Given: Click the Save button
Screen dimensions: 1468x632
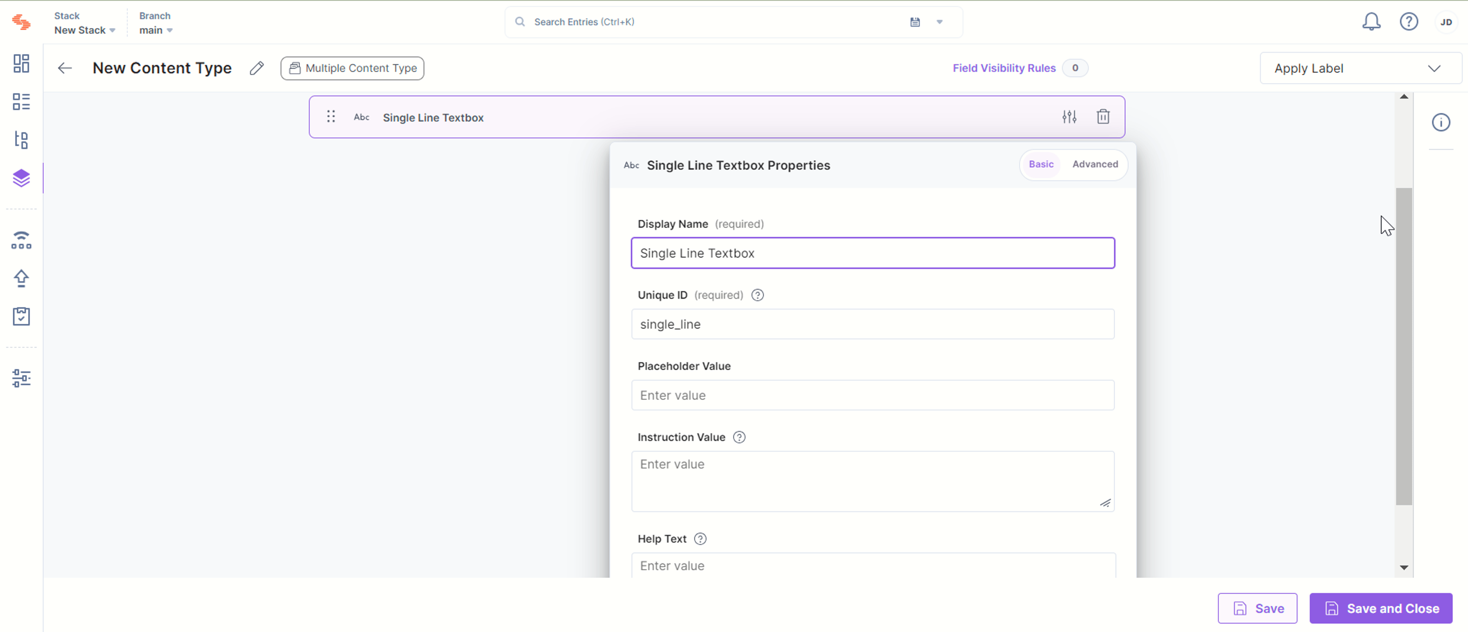Looking at the screenshot, I should (x=1257, y=609).
